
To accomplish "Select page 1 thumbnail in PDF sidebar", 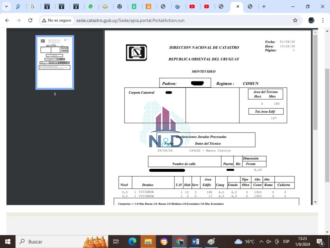I will coord(55,63).
